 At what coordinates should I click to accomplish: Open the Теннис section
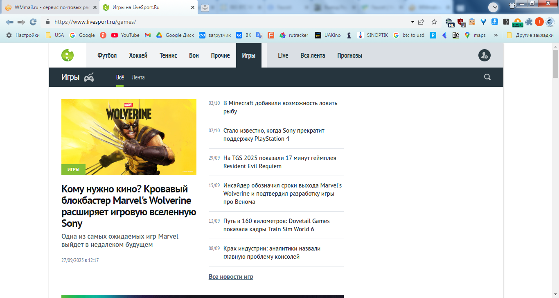pos(168,55)
